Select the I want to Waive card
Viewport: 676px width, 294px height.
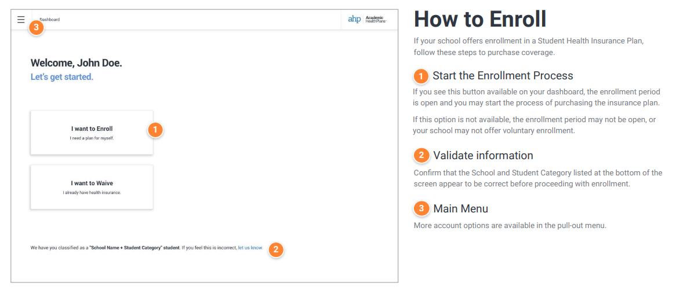pos(92,188)
